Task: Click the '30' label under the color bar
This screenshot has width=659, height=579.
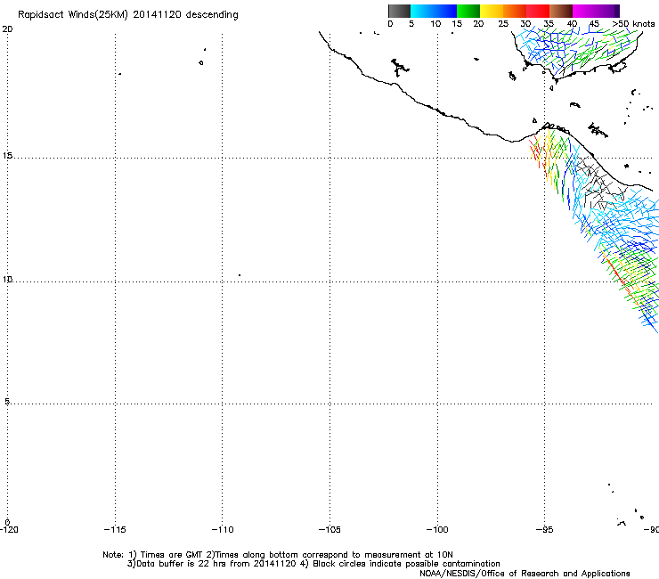Action: 525,24
